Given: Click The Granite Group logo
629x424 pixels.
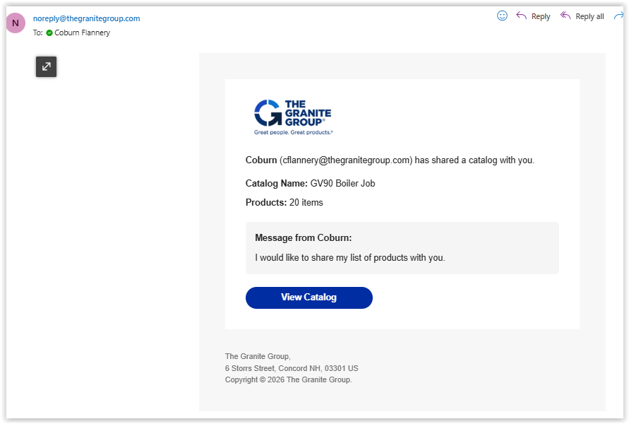Looking at the screenshot, I should (293, 117).
